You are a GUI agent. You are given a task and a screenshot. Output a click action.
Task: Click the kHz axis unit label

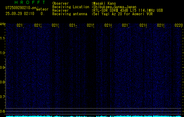click(x=3, y=24)
